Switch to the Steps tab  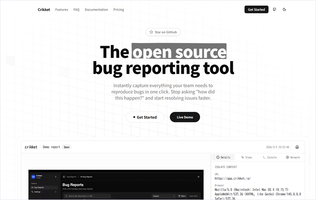click(246, 157)
